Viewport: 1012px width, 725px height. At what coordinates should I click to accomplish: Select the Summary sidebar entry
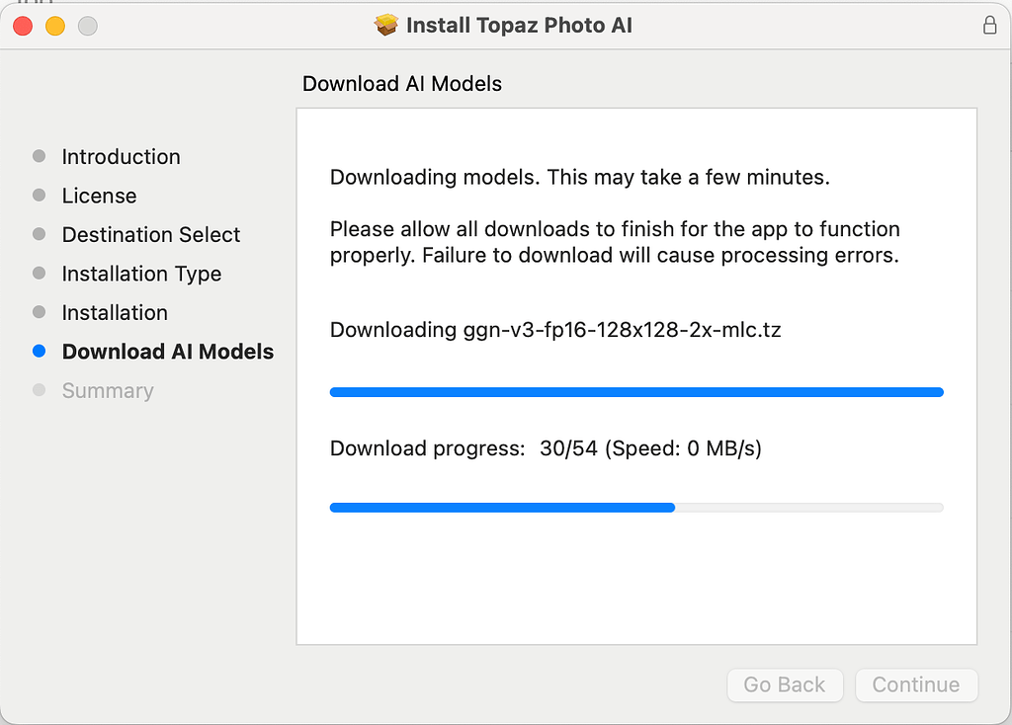108,390
